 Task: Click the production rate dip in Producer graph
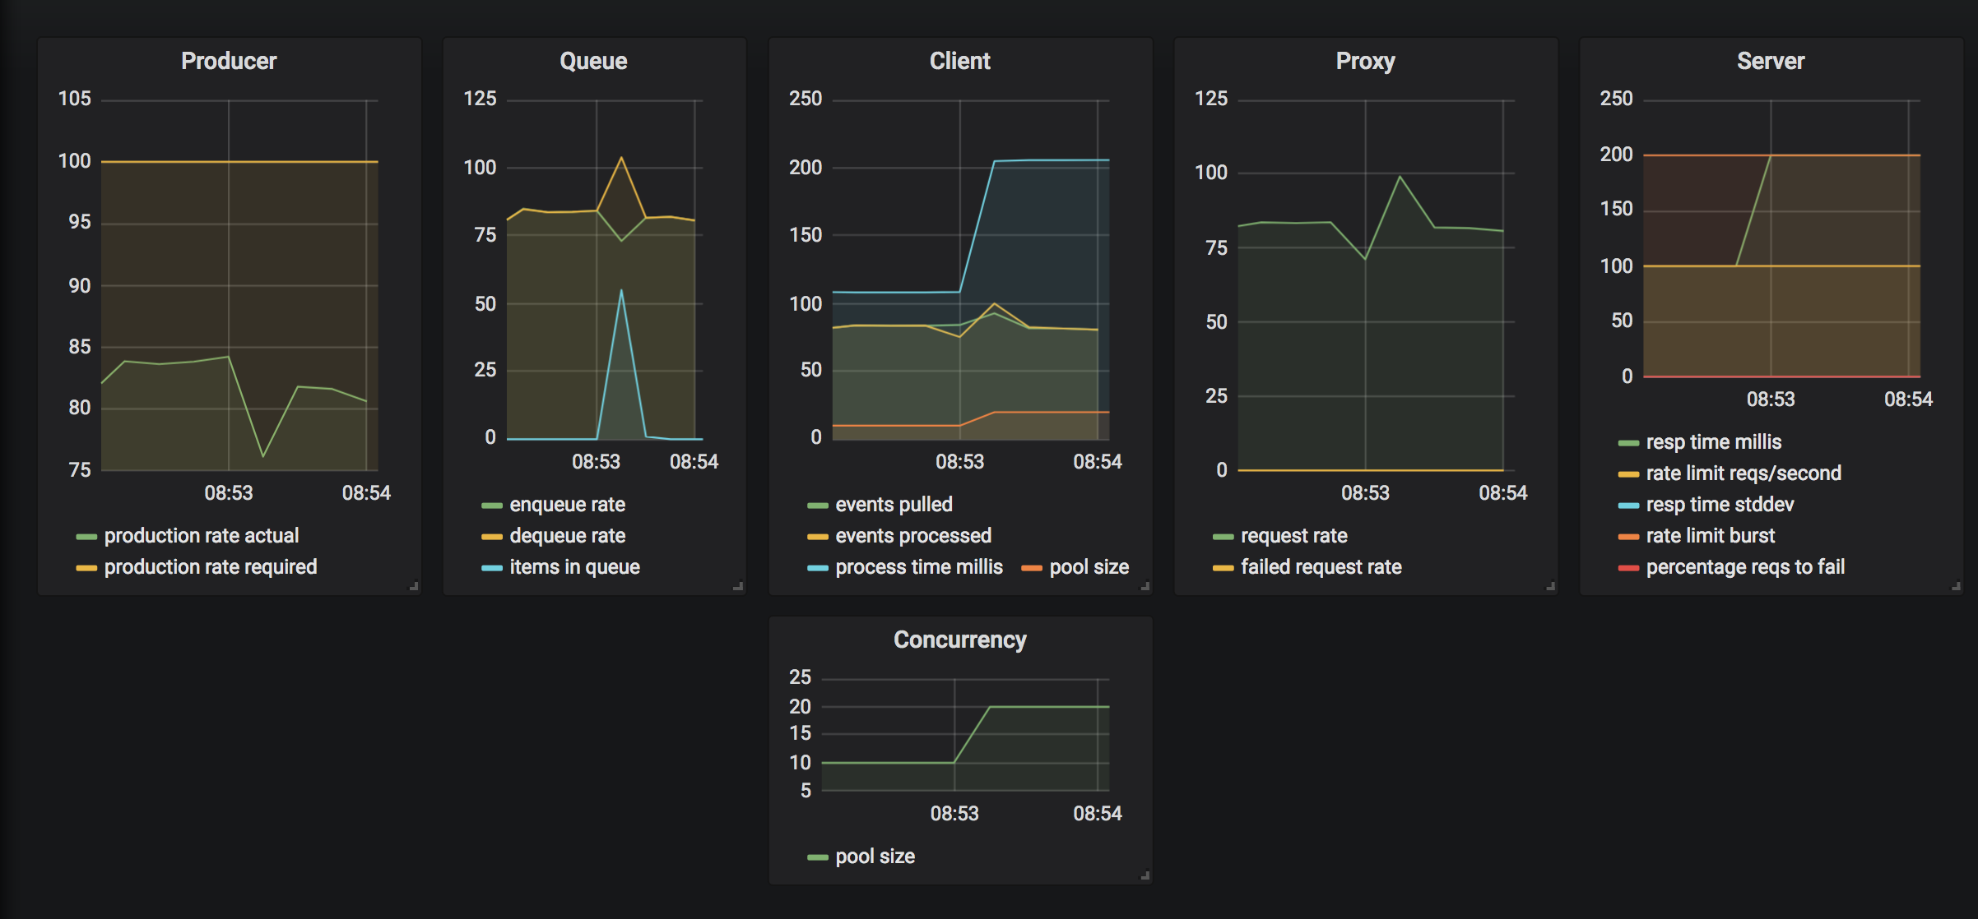pyautogui.click(x=263, y=456)
